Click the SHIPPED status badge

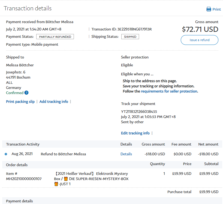130,37
